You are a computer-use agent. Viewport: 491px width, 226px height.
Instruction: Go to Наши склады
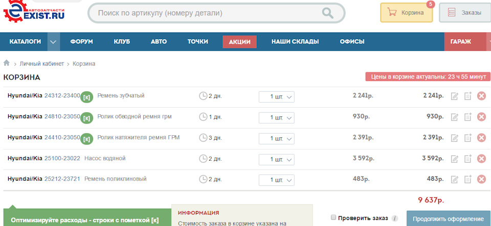pos(295,41)
